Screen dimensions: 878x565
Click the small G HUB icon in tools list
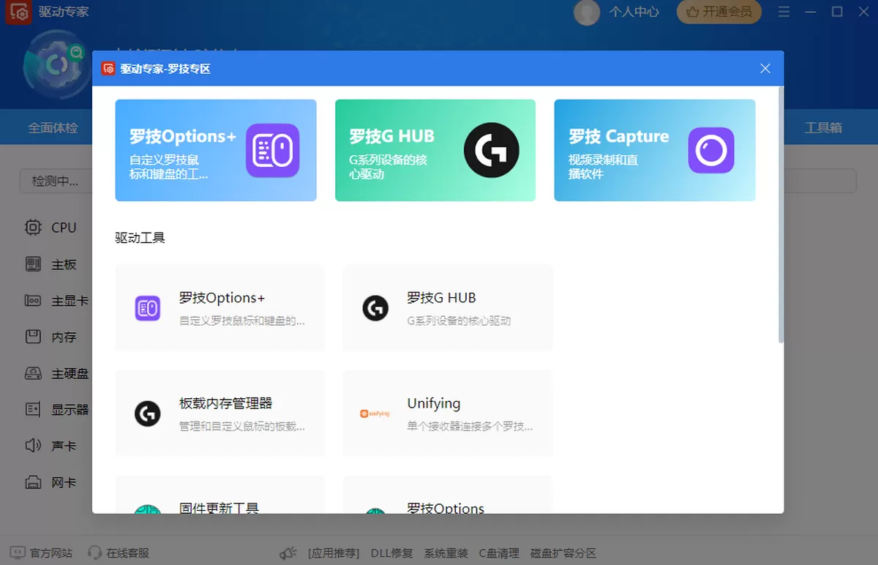click(x=375, y=308)
